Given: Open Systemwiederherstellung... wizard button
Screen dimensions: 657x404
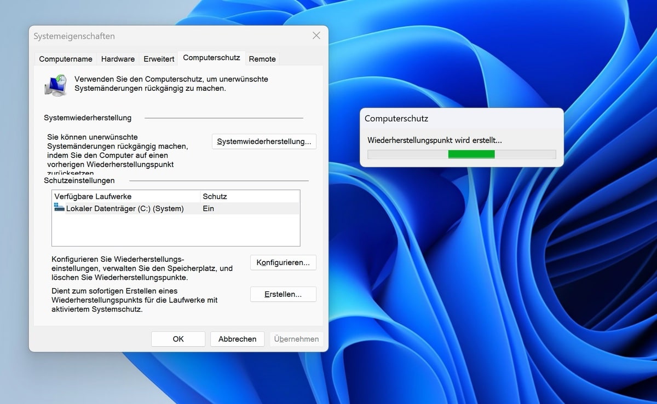Looking at the screenshot, I should 264,142.
